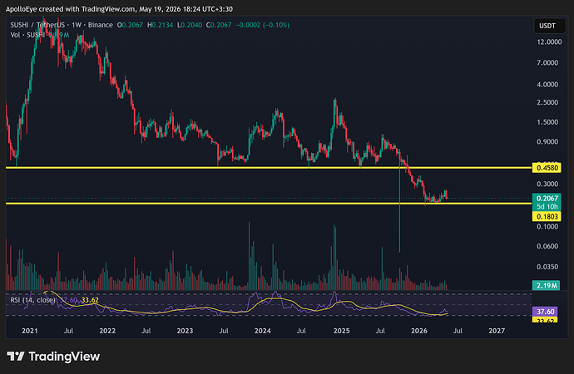Click the 12.0000 price scale level
The height and width of the screenshot is (374, 574).
pos(549,42)
